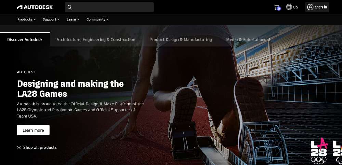Open the shopping cart icon
The height and width of the screenshot is (165, 342).
point(277,7)
